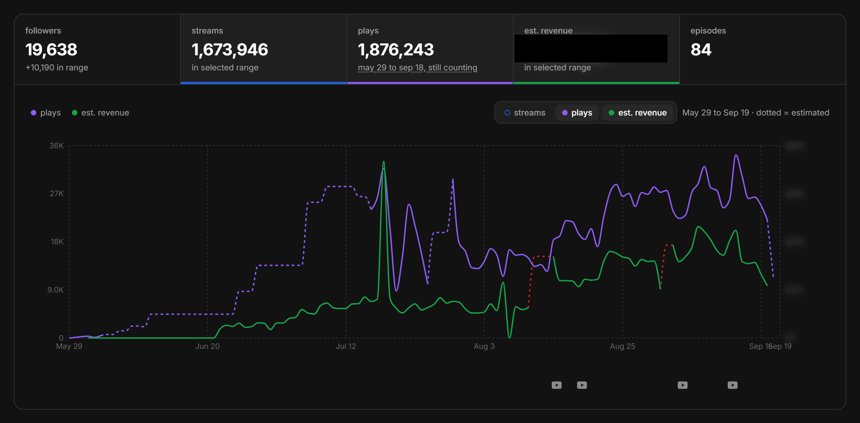Click the 1,876,243 plays value

click(396, 50)
